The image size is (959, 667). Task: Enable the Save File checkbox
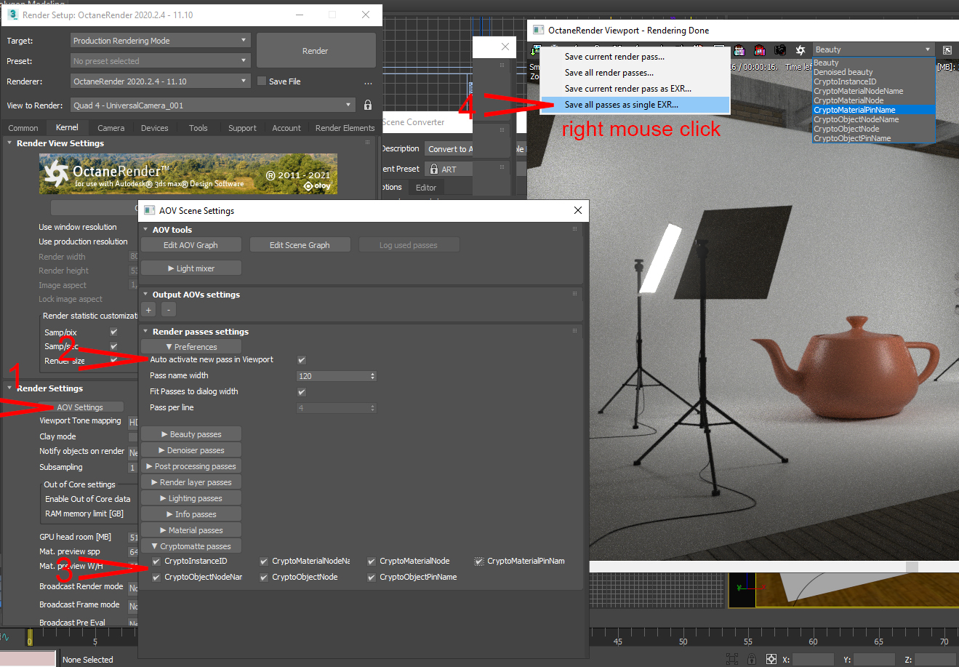point(262,81)
